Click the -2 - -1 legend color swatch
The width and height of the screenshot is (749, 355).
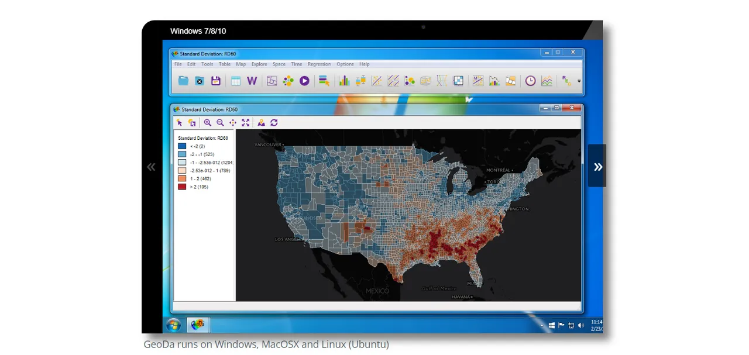pos(182,154)
